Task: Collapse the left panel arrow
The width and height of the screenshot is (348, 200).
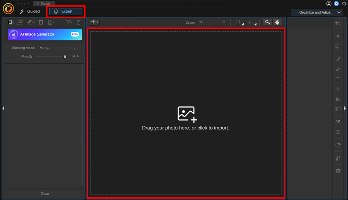Action: tap(3, 108)
